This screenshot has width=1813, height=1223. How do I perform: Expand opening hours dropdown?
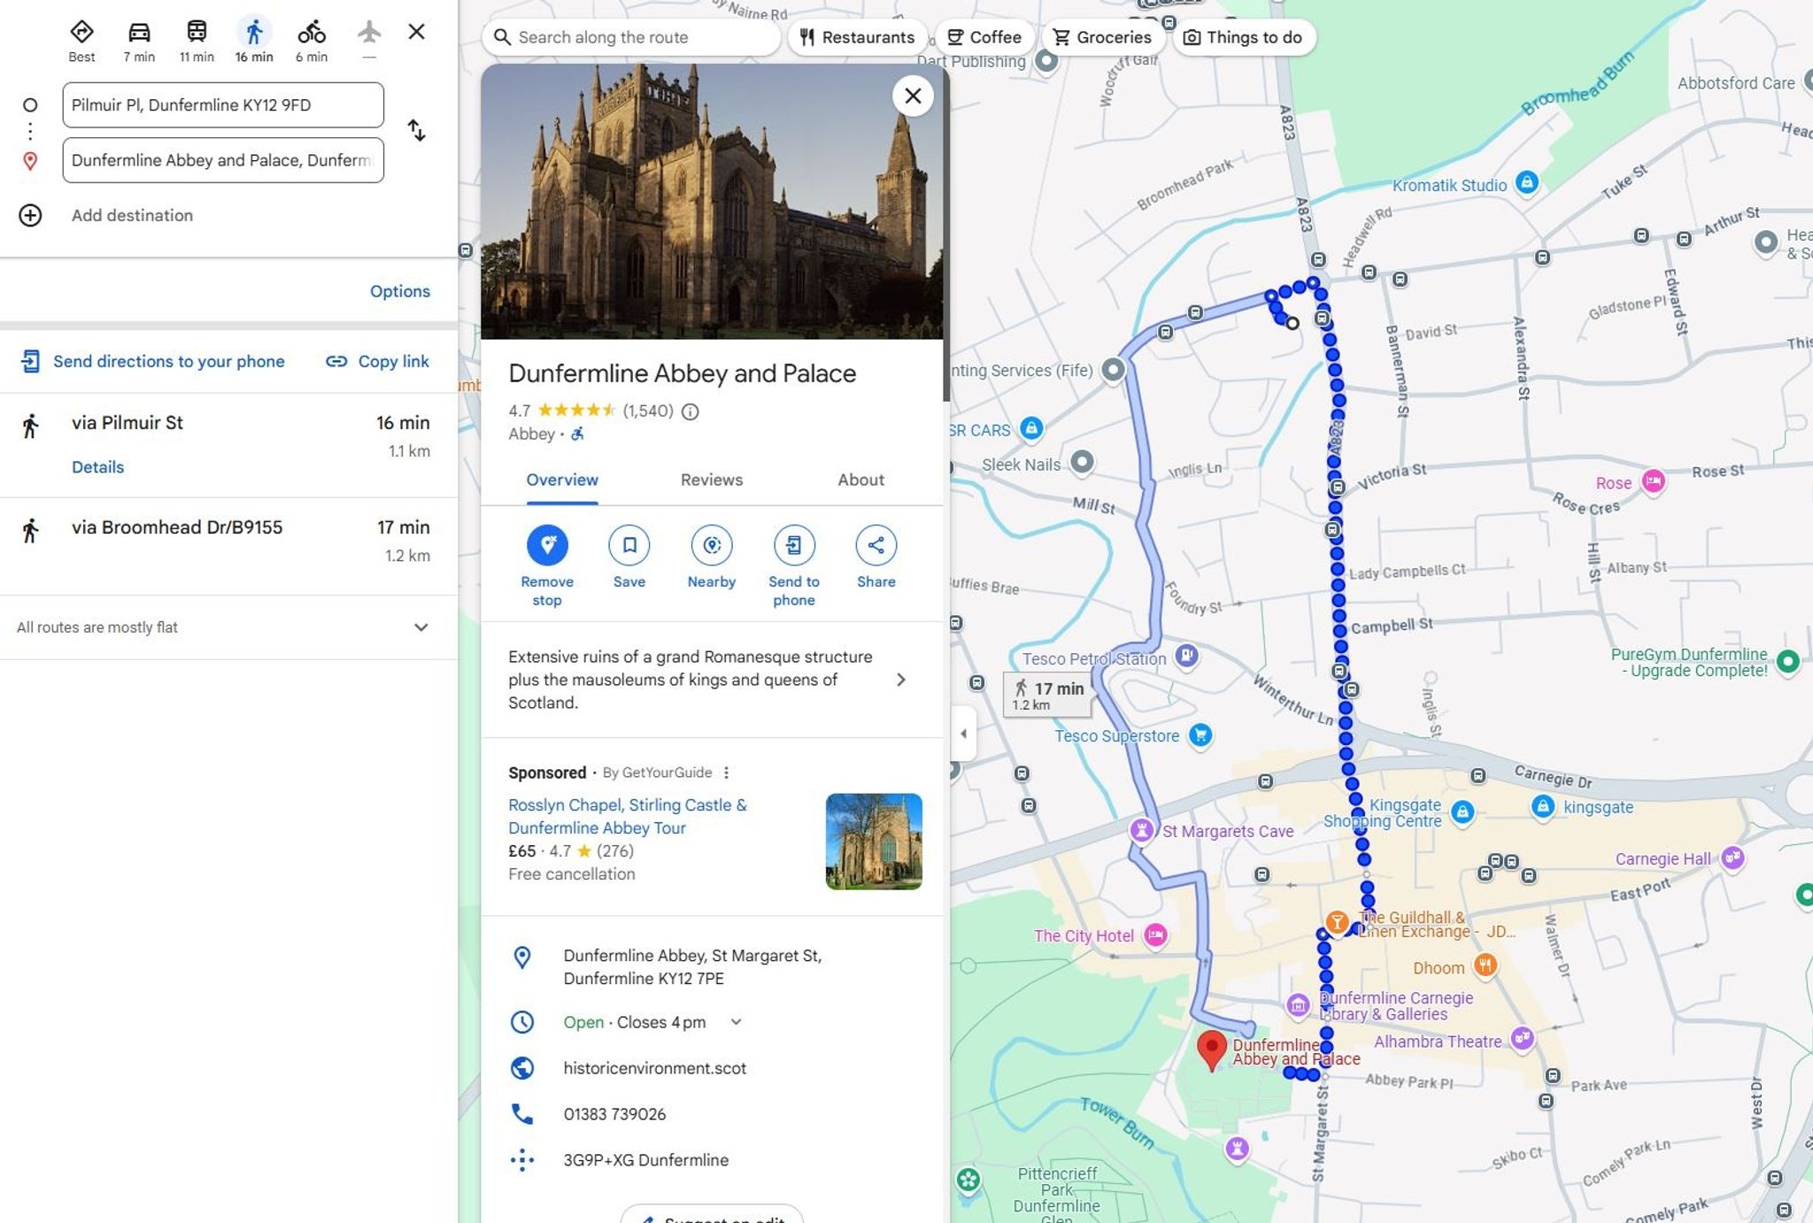736,1022
